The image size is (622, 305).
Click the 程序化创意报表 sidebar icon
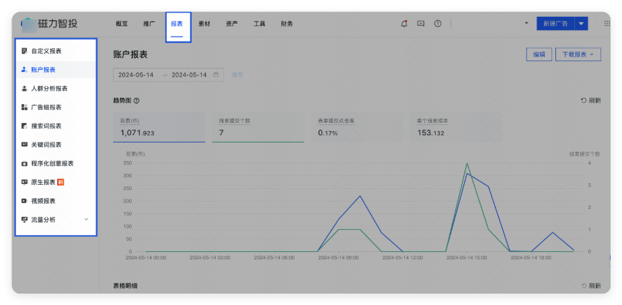tap(24, 164)
